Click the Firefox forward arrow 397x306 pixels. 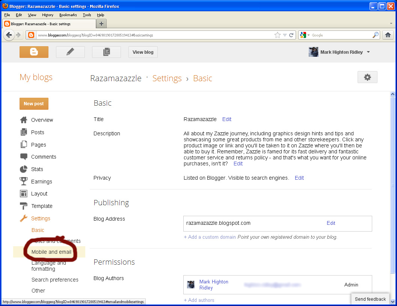click(x=18, y=35)
